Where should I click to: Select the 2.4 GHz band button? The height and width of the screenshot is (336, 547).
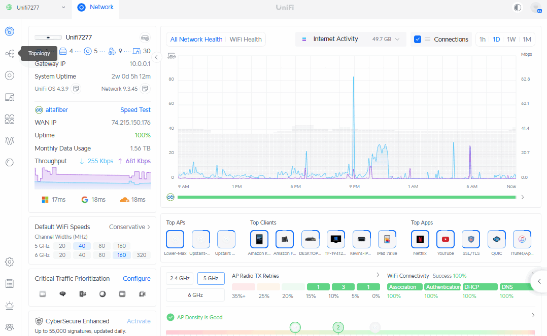[179, 278]
